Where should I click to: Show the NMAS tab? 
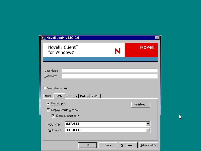95,96
